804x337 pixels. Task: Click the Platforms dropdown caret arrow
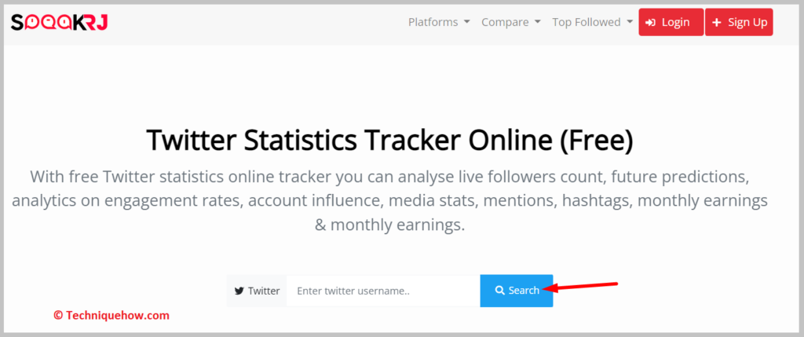pyautogui.click(x=466, y=22)
